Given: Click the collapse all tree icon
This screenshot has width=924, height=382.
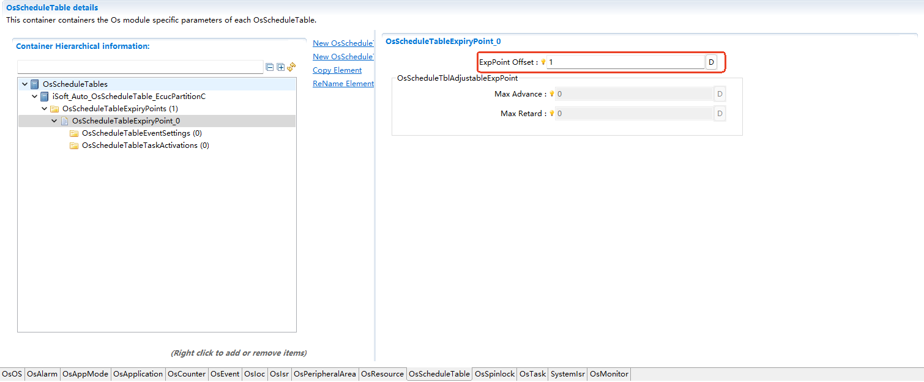Looking at the screenshot, I should coord(270,67).
